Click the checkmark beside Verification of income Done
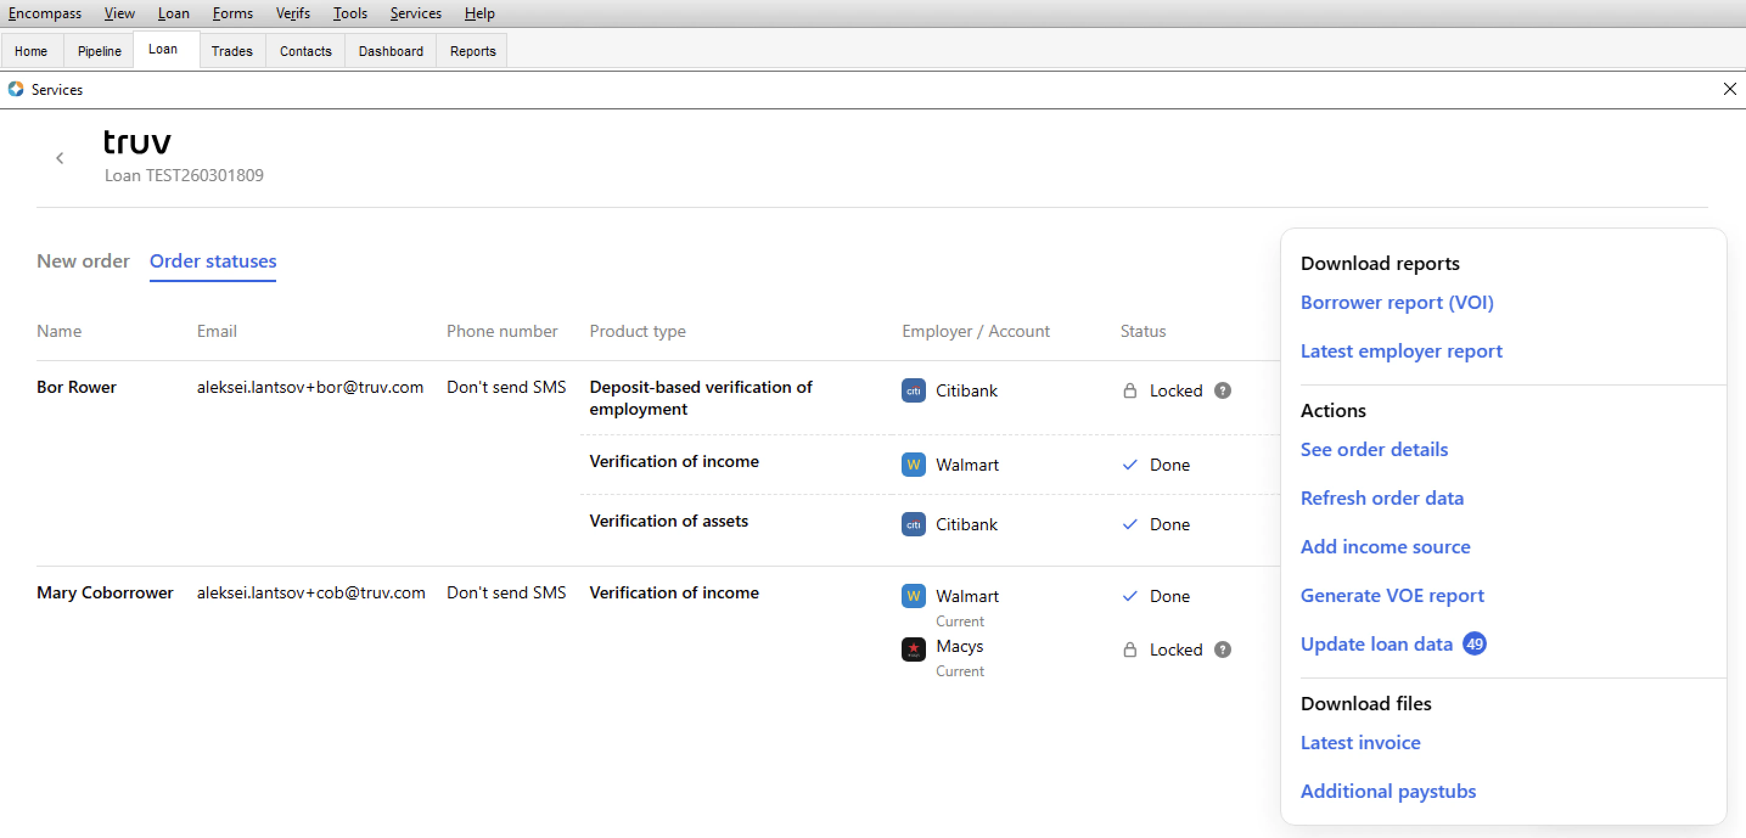1746x838 pixels. (1129, 465)
